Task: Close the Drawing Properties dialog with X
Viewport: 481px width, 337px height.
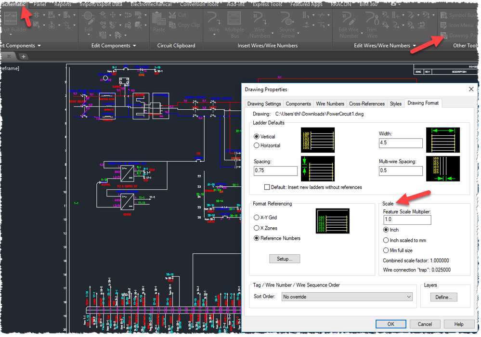Action: pos(471,89)
